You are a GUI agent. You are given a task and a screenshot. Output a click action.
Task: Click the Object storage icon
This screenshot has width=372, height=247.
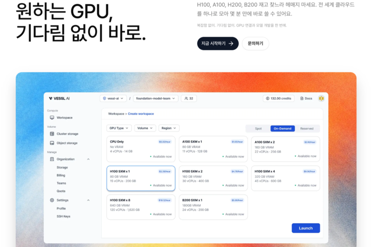click(x=52, y=143)
